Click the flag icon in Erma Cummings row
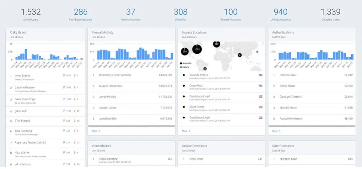This screenshot has width=362, height=169. [x=64, y=99]
